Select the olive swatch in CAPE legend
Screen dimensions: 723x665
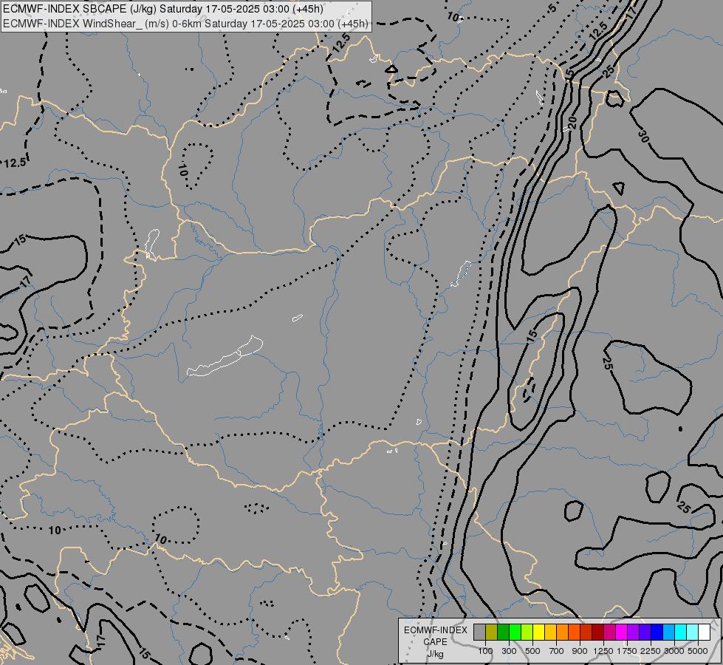tap(492, 632)
